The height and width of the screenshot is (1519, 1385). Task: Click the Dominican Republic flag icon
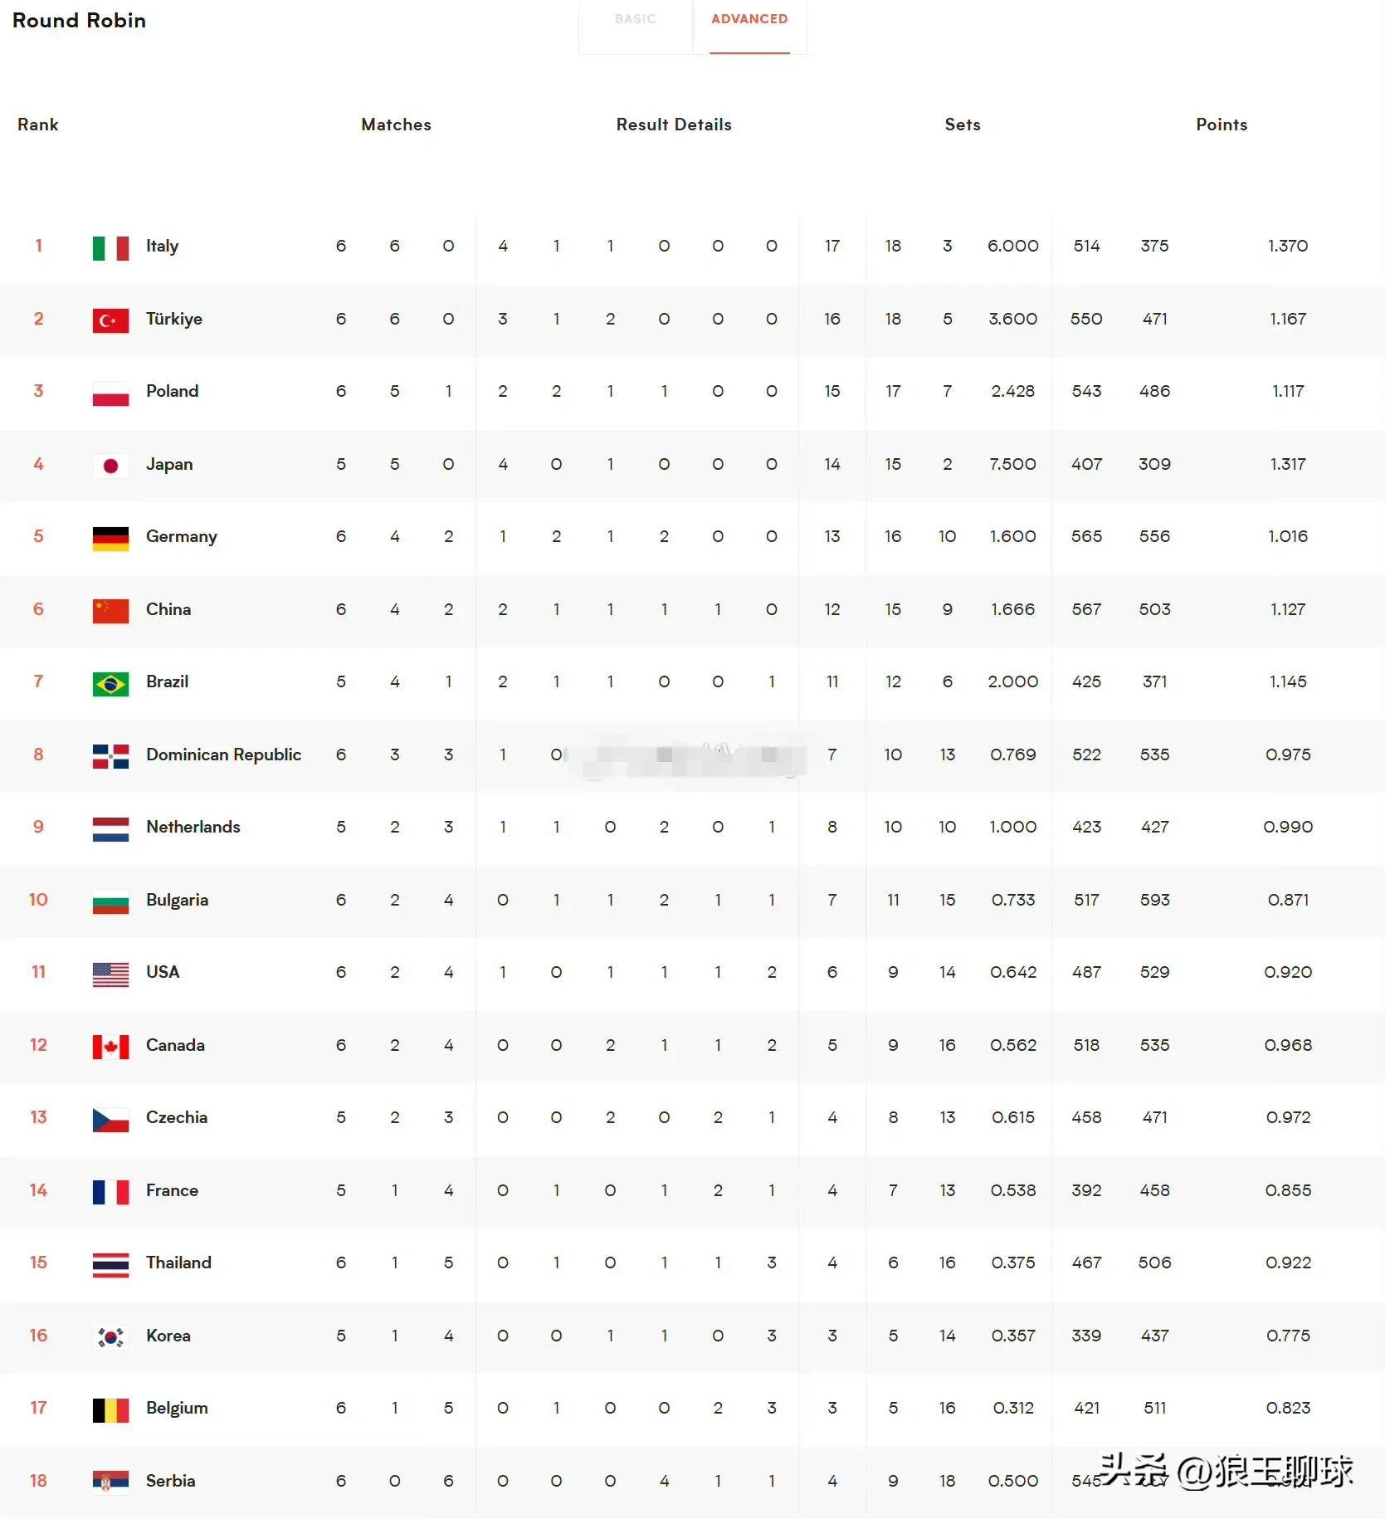coord(110,756)
